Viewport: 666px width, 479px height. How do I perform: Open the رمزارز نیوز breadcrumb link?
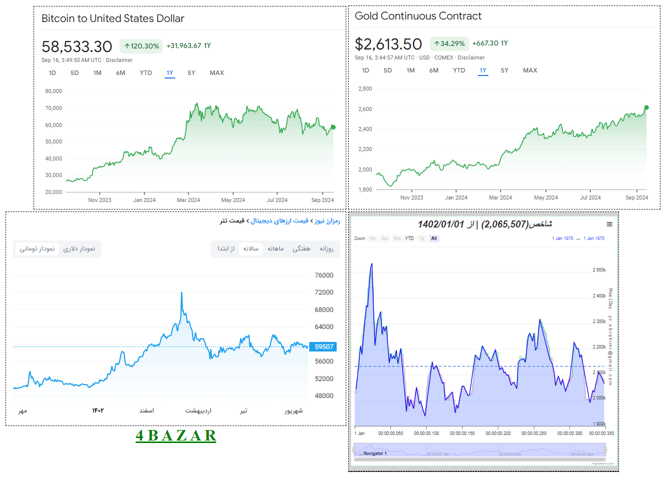(327, 220)
